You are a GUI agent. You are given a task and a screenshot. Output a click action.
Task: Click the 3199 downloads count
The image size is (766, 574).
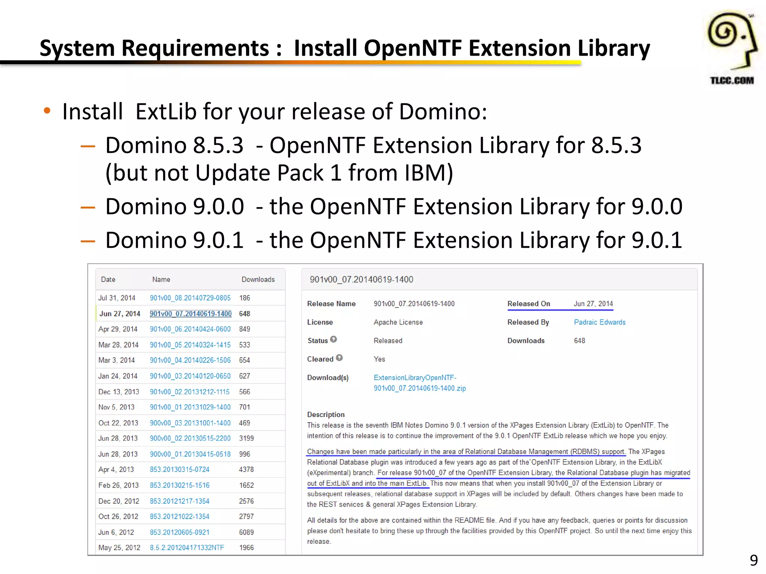coord(246,438)
